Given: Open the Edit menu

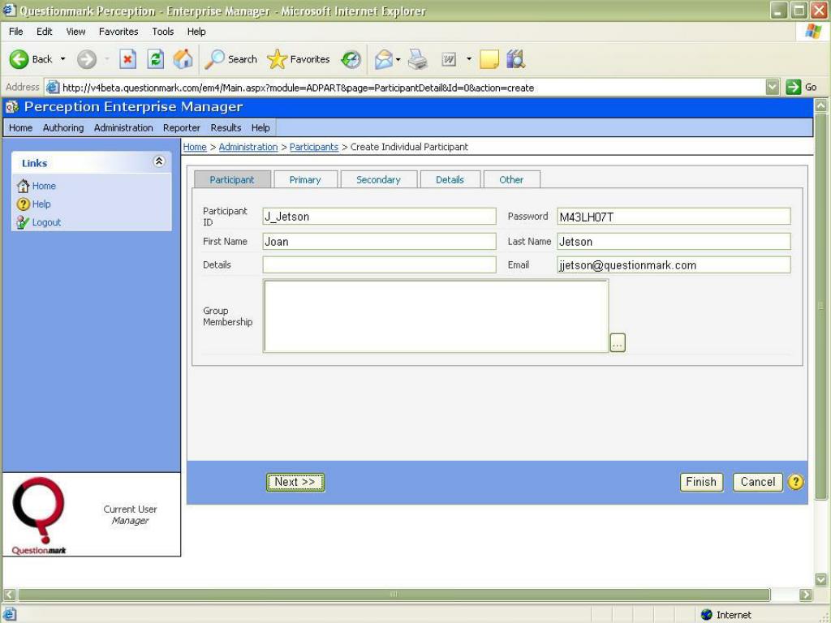Looking at the screenshot, I should point(45,32).
